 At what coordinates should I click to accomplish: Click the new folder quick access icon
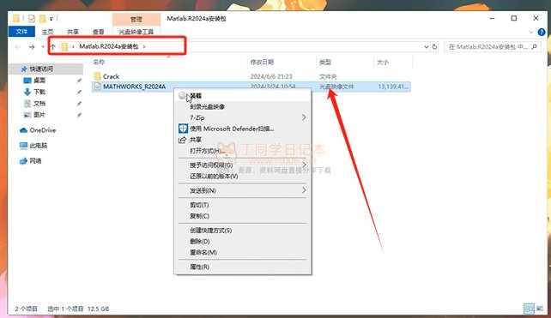(x=42, y=18)
